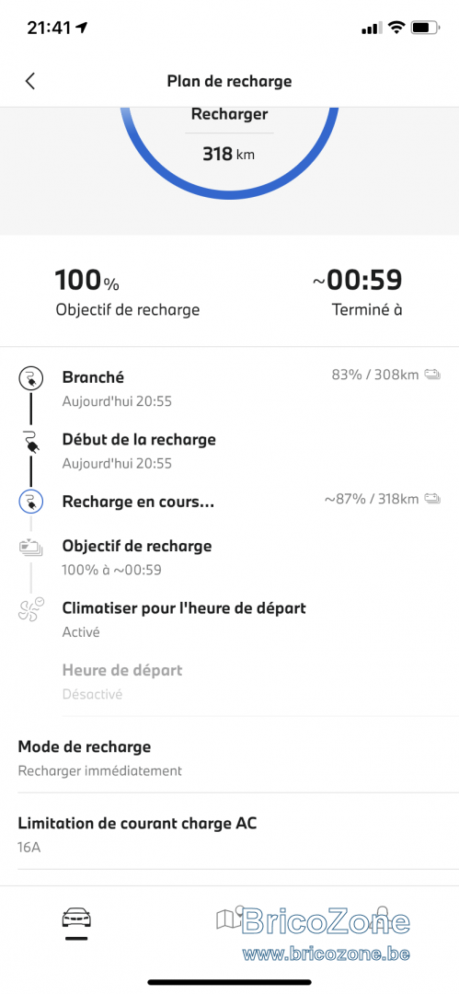This screenshot has width=459, height=994.
Task: Select the plugged-in icon beside Branché
Action: (31, 378)
